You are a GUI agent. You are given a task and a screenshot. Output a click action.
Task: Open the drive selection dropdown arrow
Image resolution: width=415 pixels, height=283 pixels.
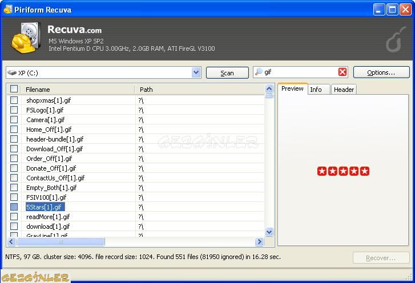coord(196,72)
